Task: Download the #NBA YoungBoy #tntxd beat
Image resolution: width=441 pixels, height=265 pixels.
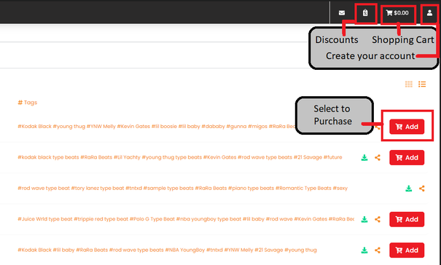Action: click(x=364, y=250)
